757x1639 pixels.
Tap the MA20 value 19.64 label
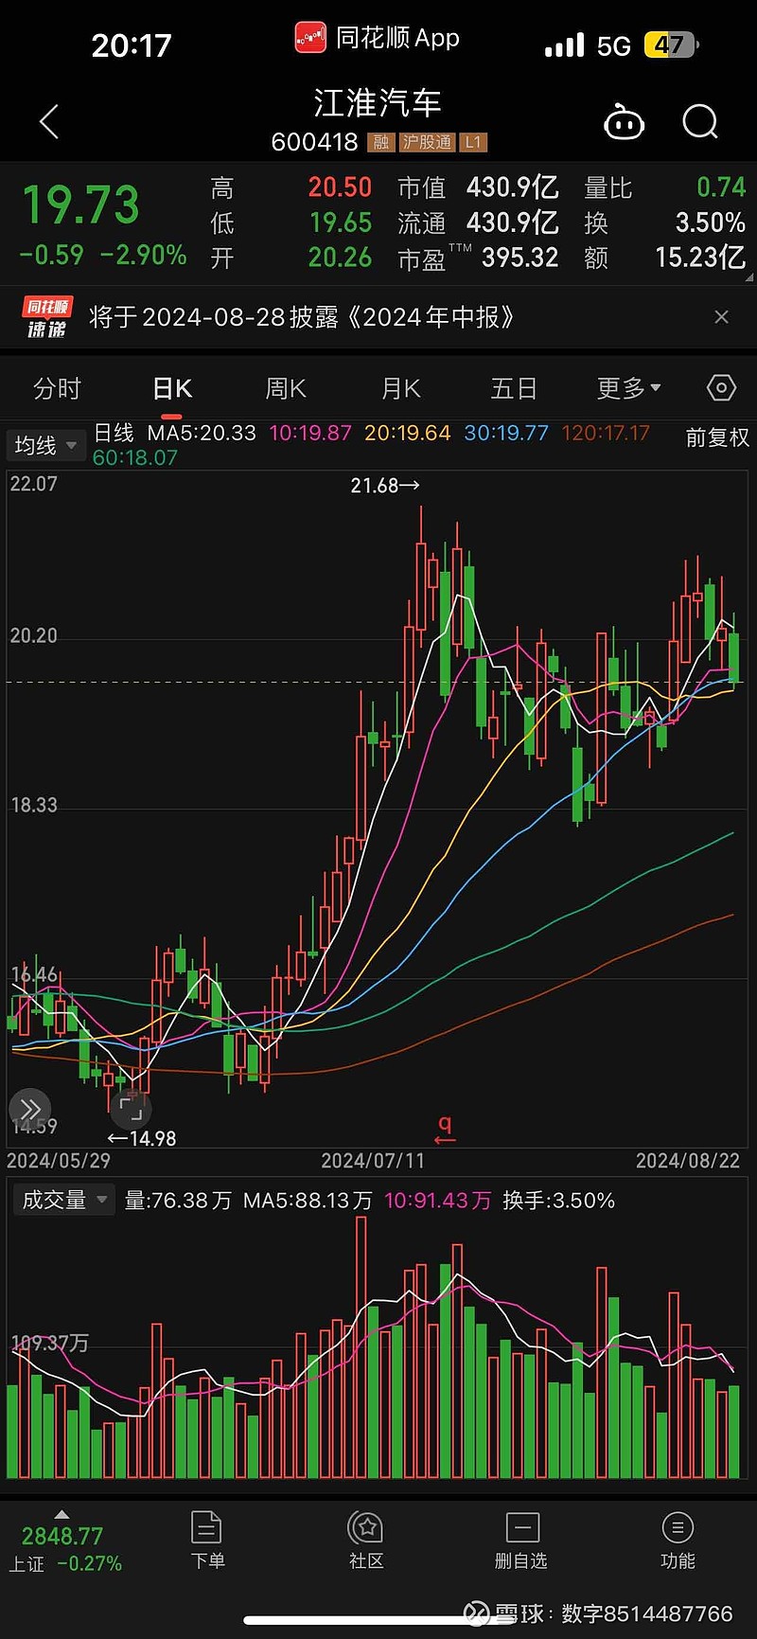tap(408, 433)
